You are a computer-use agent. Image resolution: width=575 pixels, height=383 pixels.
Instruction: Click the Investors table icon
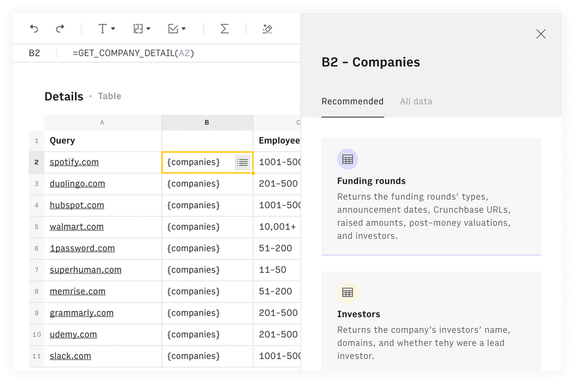pyautogui.click(x=347, y=293)
